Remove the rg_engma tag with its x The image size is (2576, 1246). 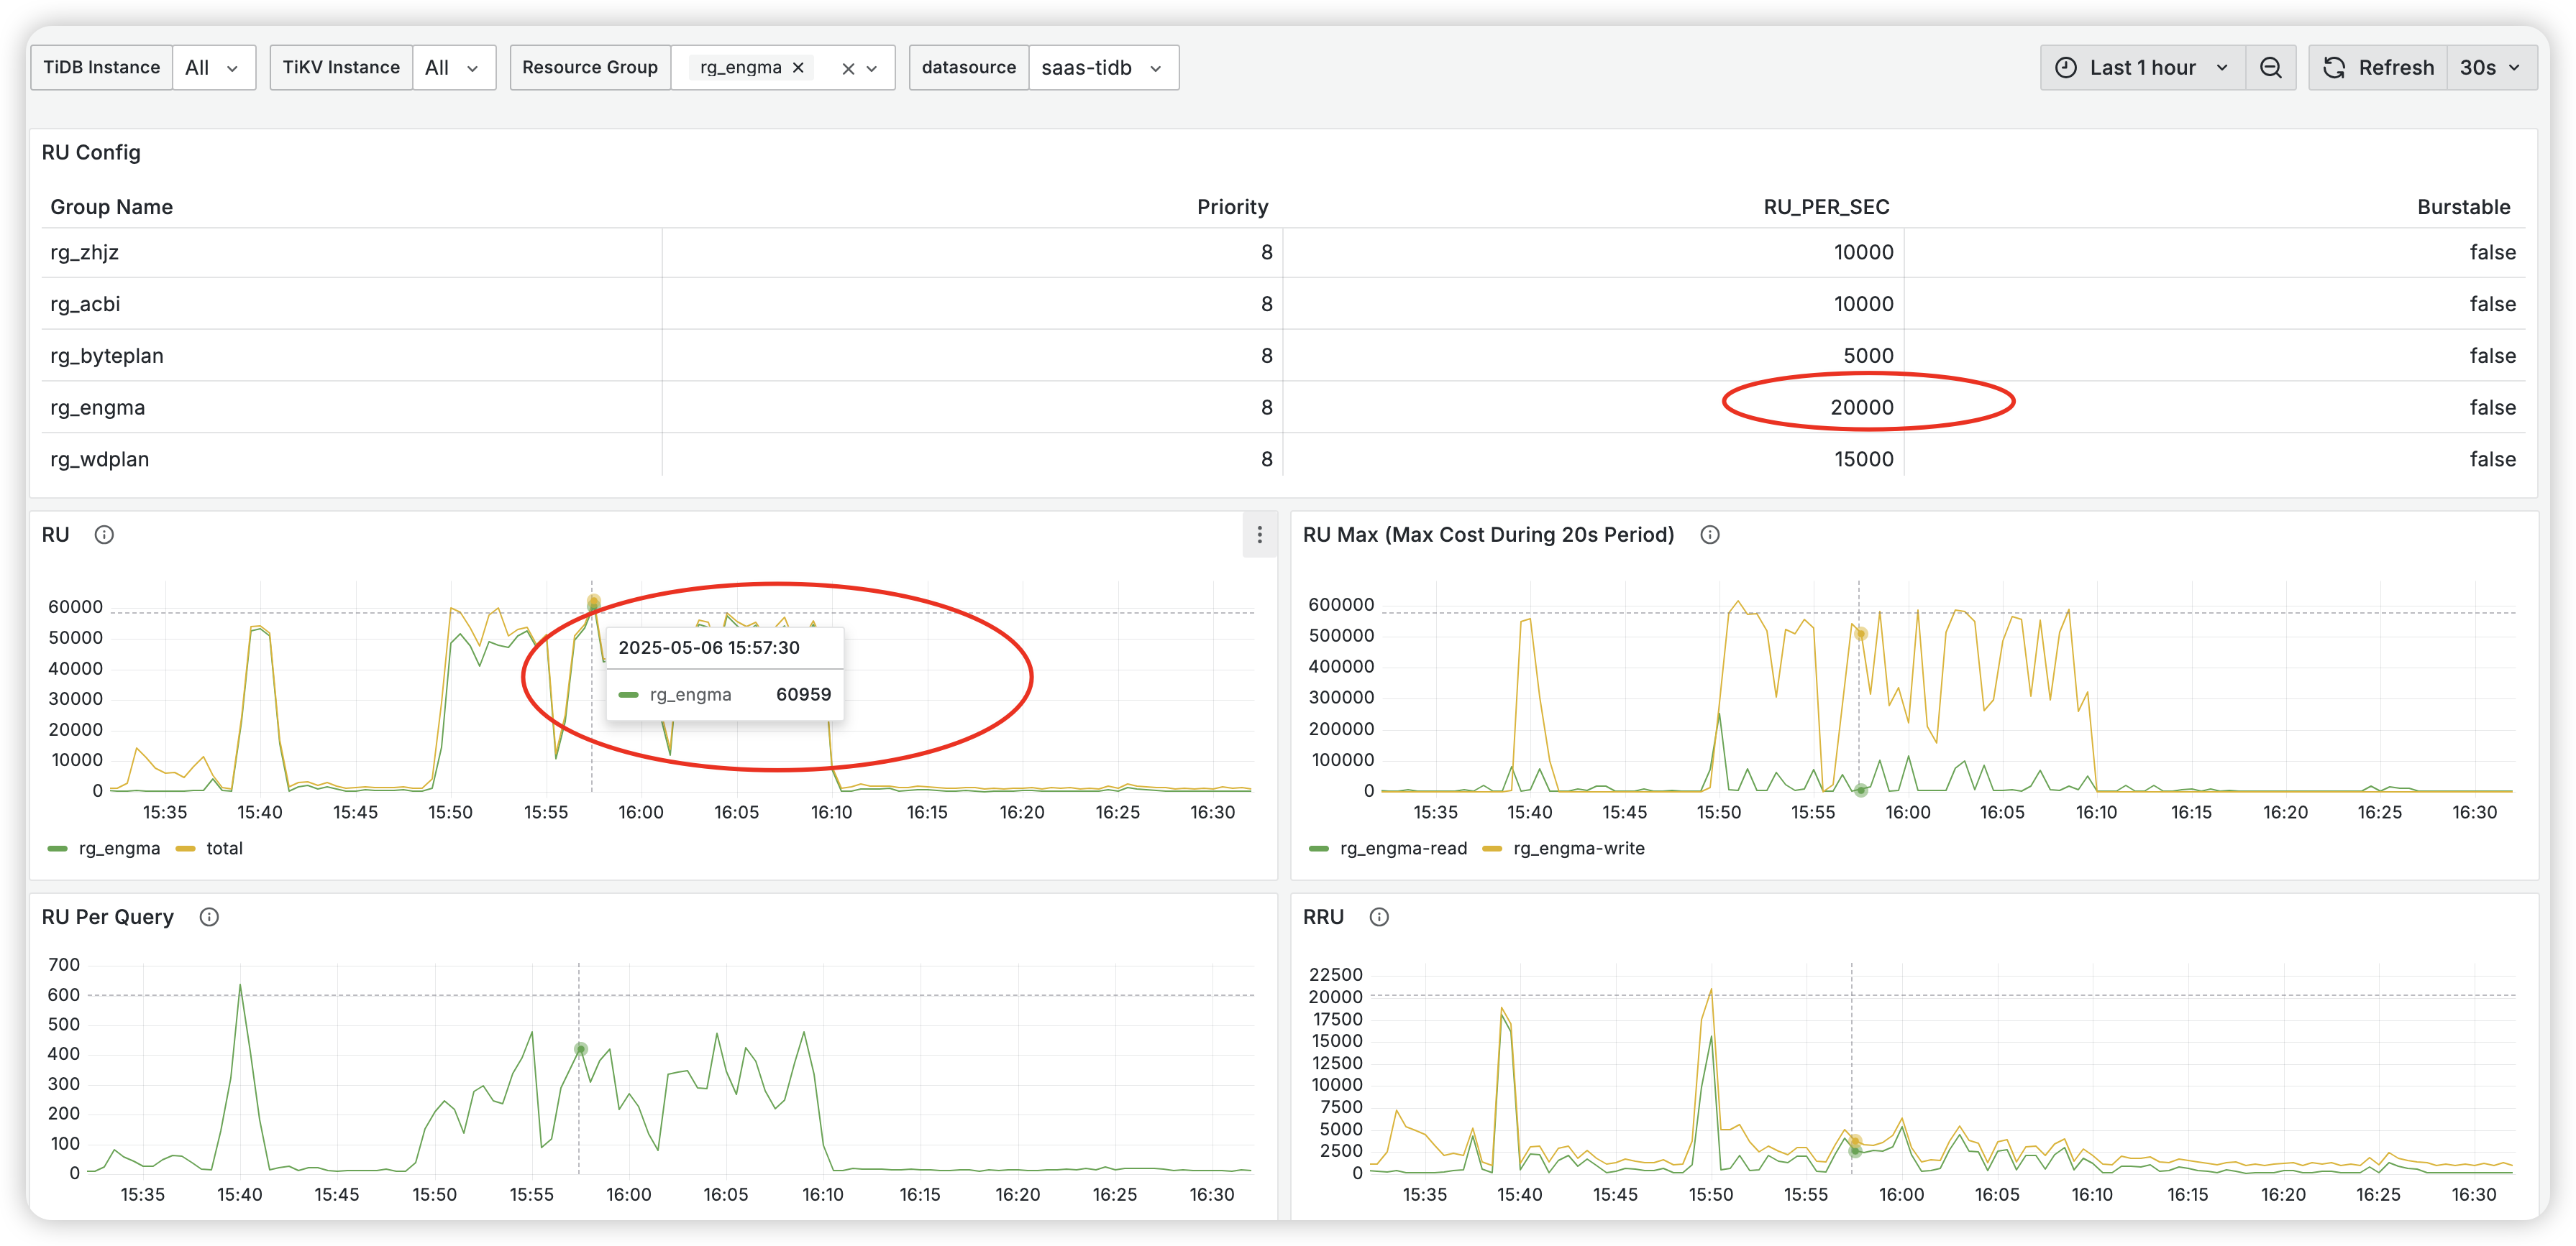pyautogui.click(x=798, y=68)
